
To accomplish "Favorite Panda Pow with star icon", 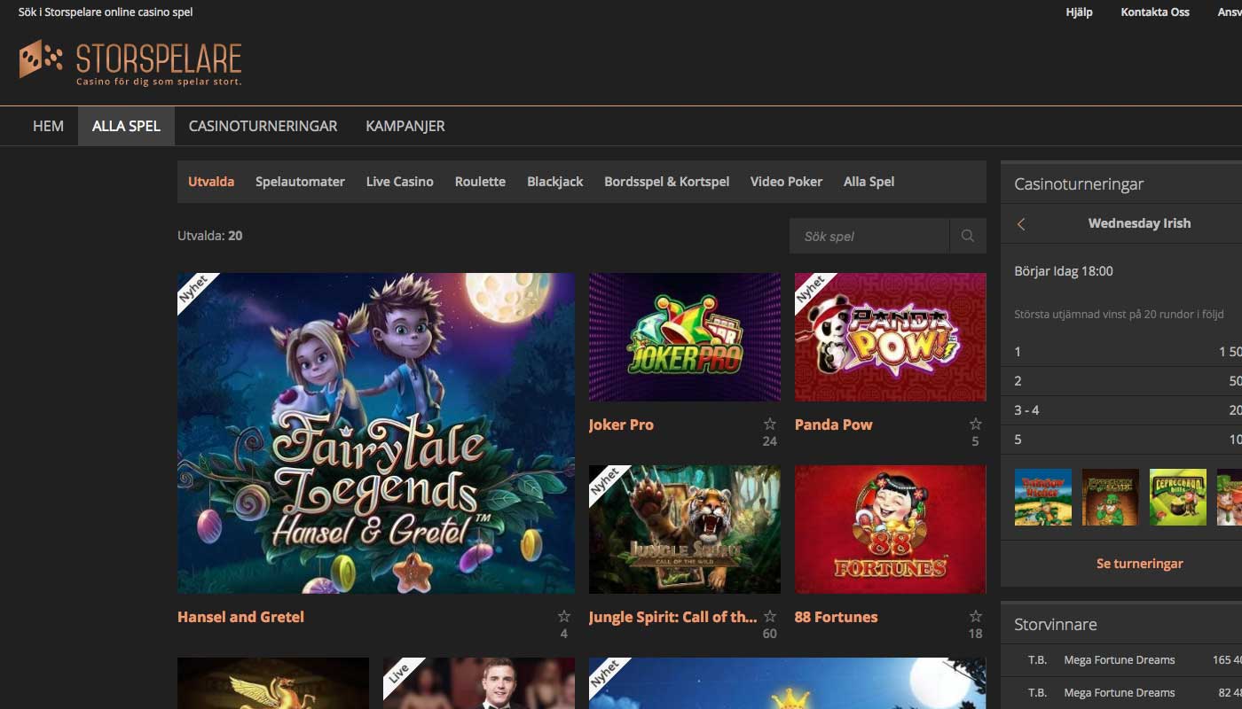I will click(x=975, y=425).
